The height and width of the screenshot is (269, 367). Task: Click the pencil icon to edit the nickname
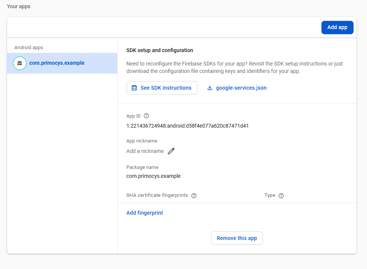171,151
